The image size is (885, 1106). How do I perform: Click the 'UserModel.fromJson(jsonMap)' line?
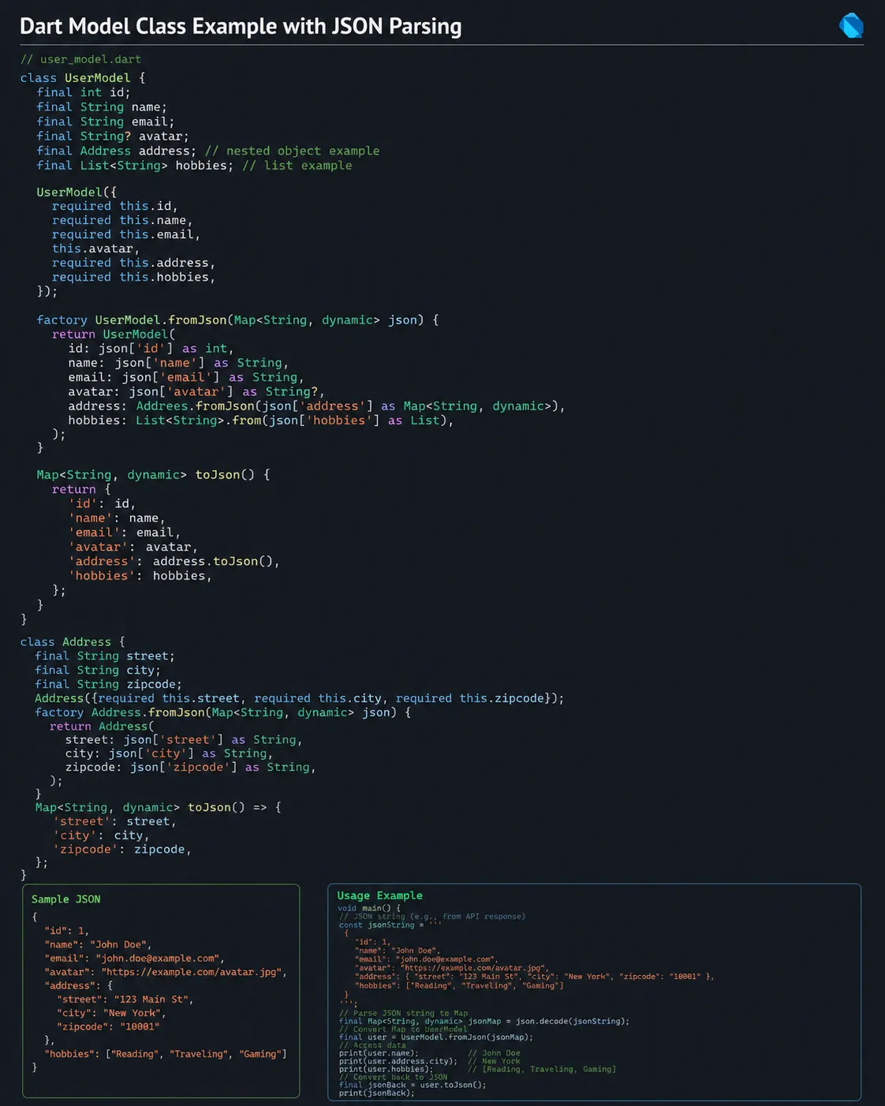pos(436,1037)
